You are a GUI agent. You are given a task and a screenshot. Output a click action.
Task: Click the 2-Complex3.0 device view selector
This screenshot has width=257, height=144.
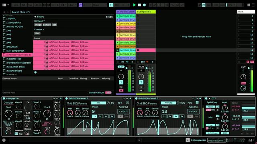tap(198, 140)
